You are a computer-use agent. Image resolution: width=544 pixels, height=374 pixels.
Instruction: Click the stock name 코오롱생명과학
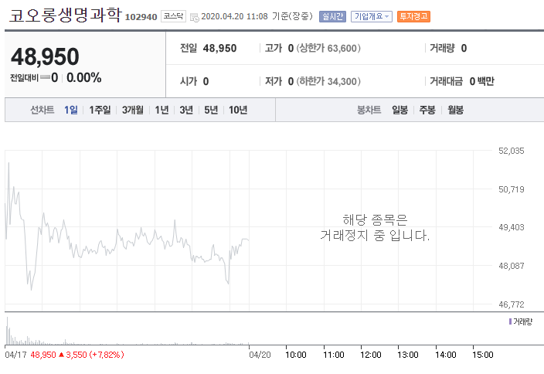click(x=66, y=15)
